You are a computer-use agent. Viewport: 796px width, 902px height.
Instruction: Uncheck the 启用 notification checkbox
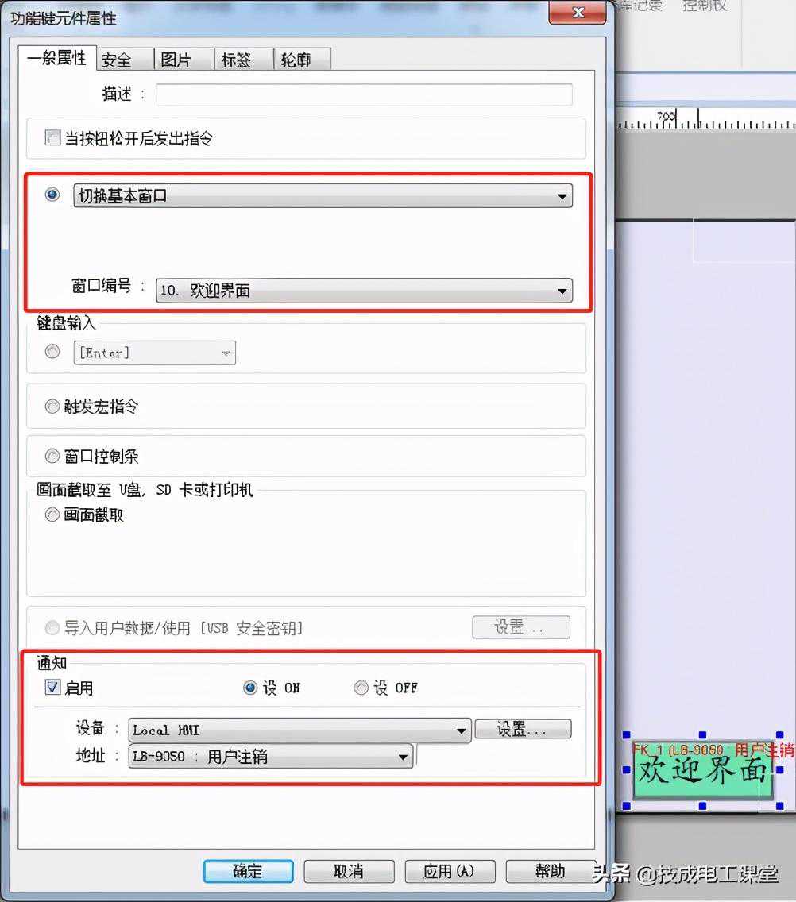[53, 688]
